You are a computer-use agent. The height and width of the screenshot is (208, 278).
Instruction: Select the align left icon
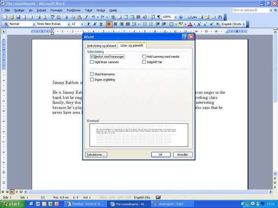109,24
